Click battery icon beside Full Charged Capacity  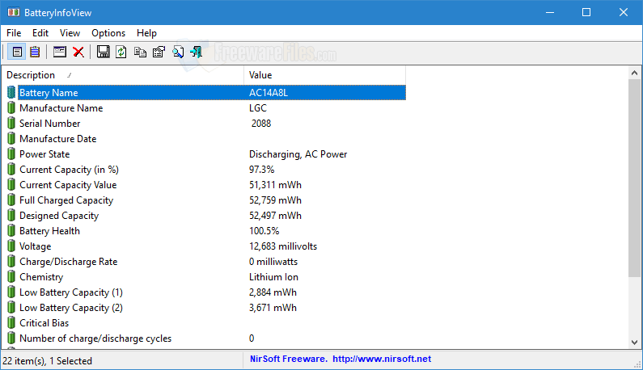[11, 200]
